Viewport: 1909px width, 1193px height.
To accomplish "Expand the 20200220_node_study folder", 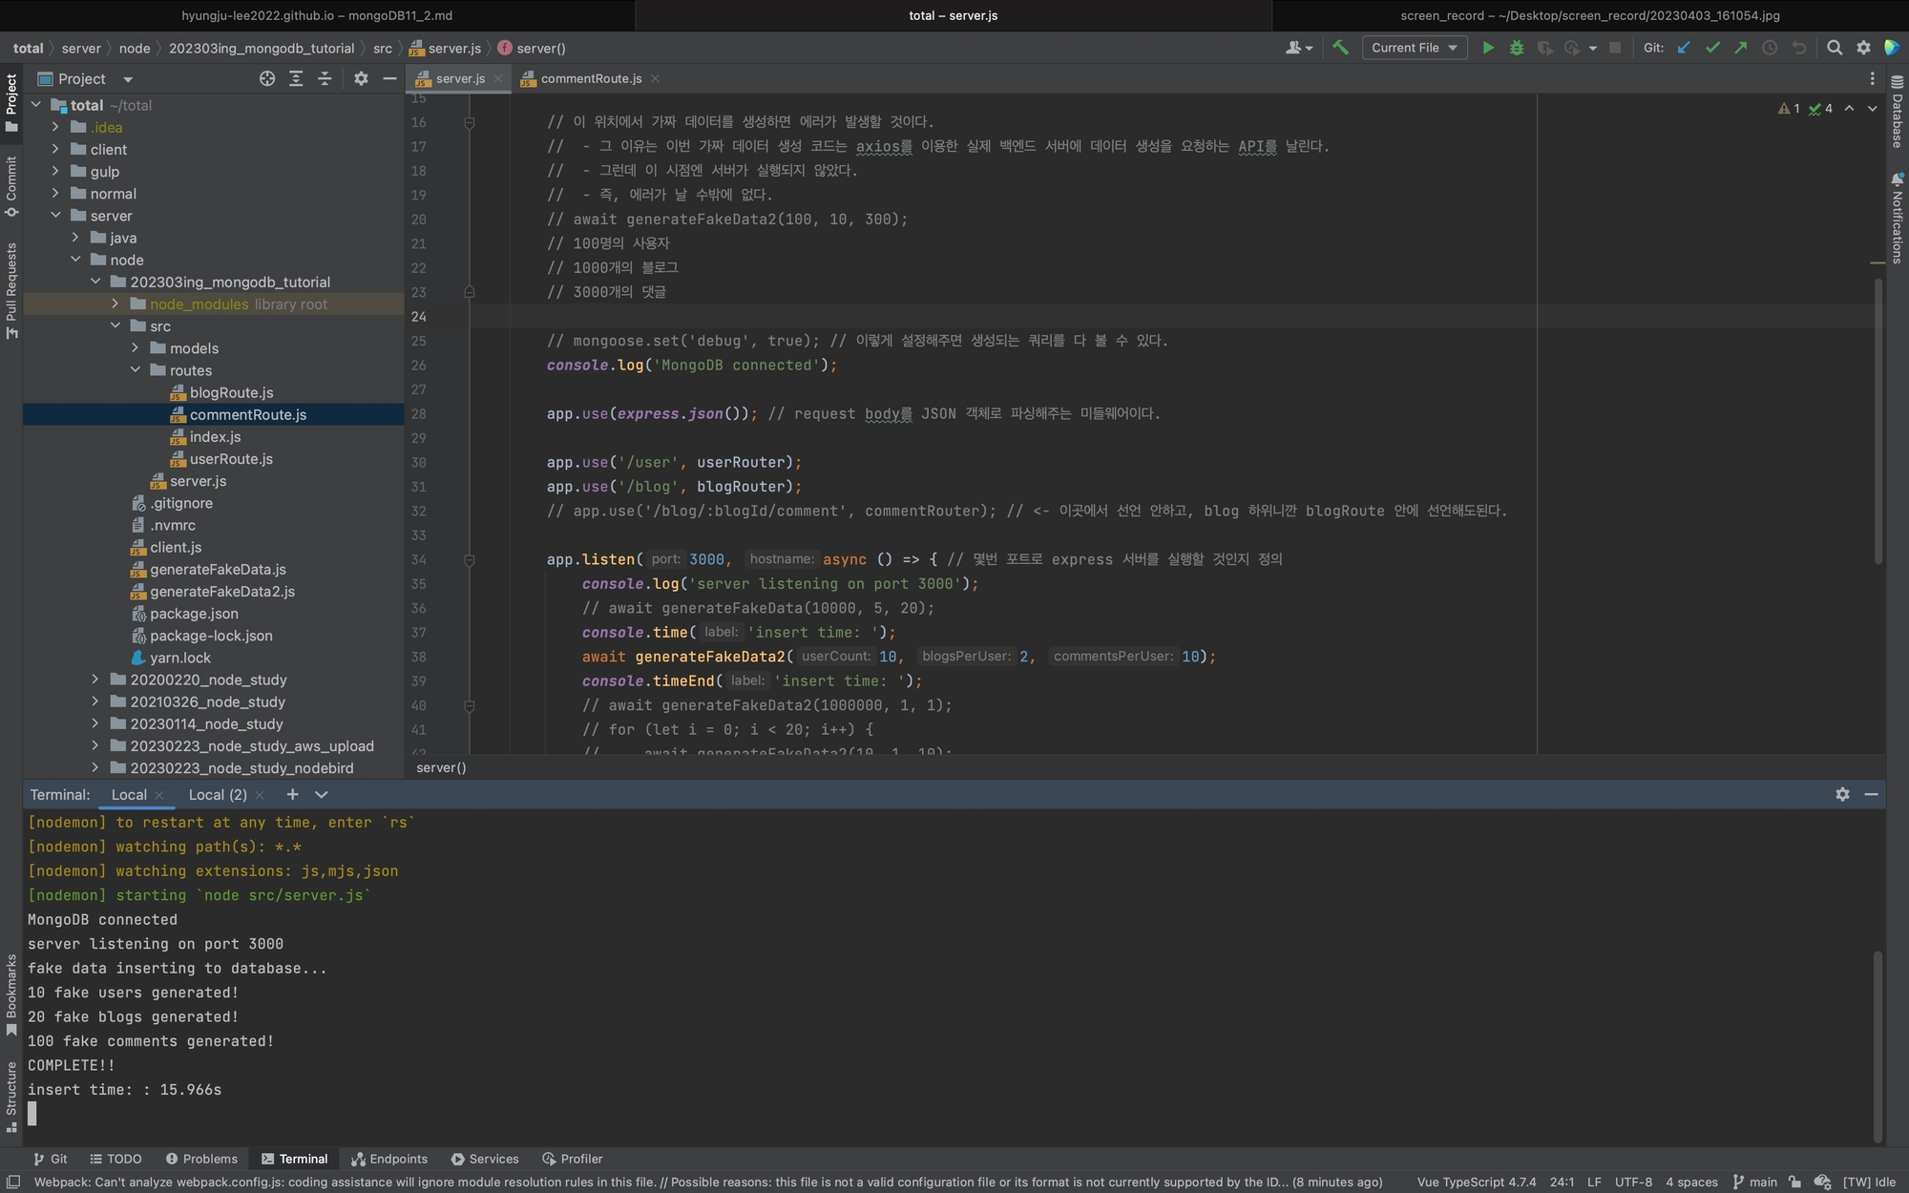I will (94, 679).
